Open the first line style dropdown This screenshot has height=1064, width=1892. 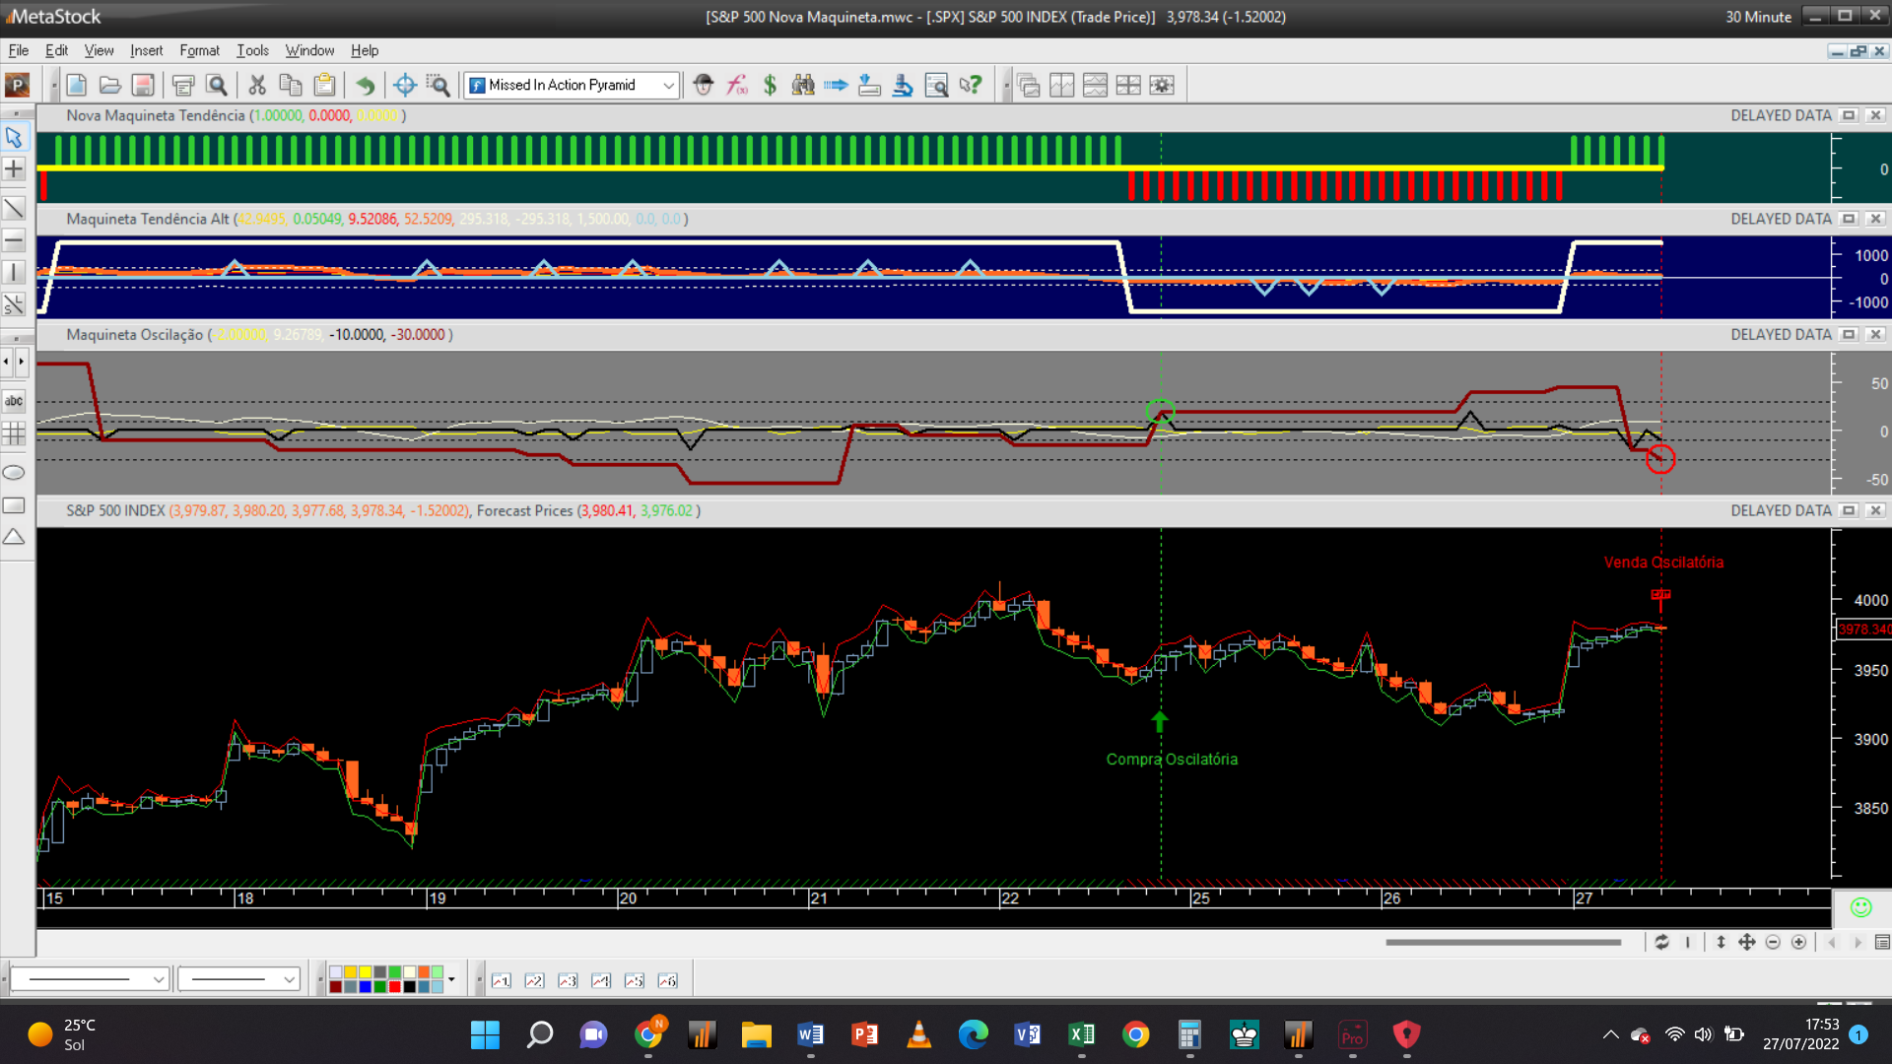pyautogui.click(x=158, y=979)
